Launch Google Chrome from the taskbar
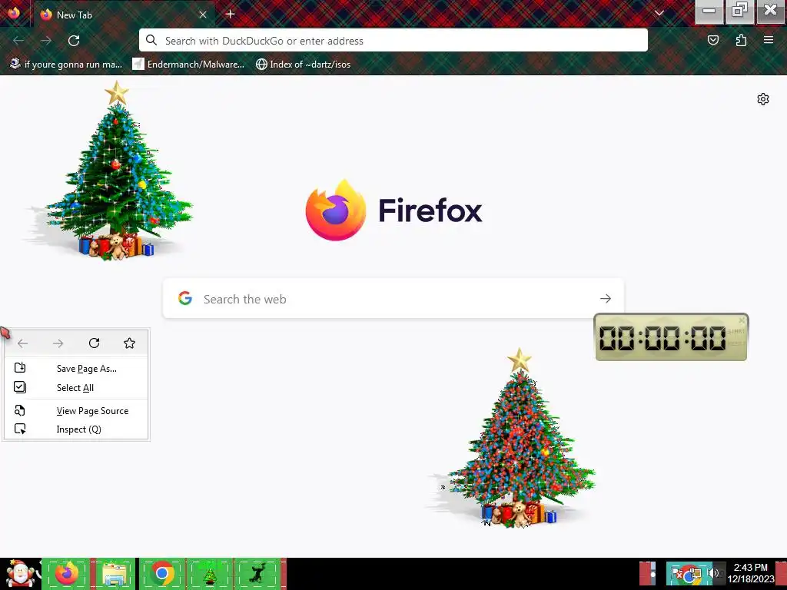787x590 pixels. coord(161,573)
